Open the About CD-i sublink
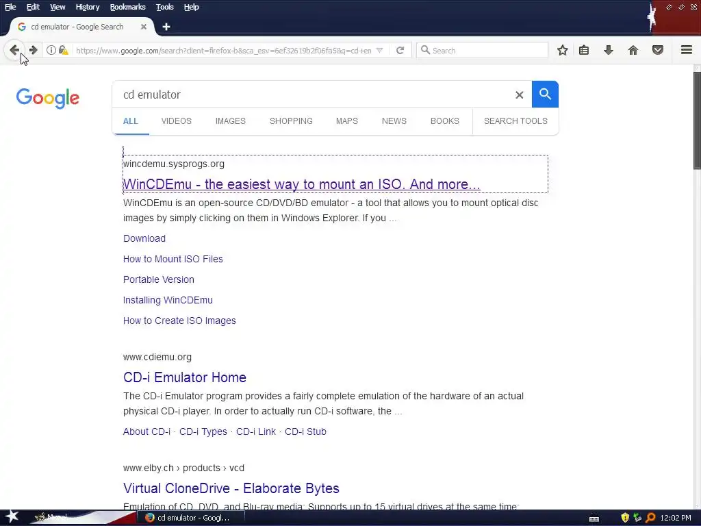Image resolution: width=701 pixels, height=526 pixels. point(146,431)
